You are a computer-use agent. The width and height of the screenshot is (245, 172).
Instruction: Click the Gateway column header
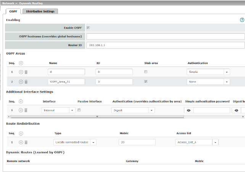point(132,161)
